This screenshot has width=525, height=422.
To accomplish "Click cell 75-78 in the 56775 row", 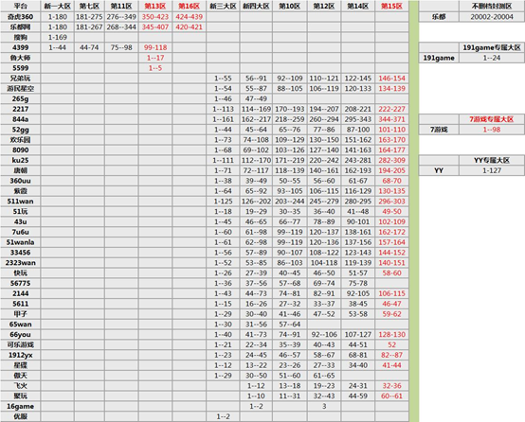I will pyautogui.click(x=358, y=283).
